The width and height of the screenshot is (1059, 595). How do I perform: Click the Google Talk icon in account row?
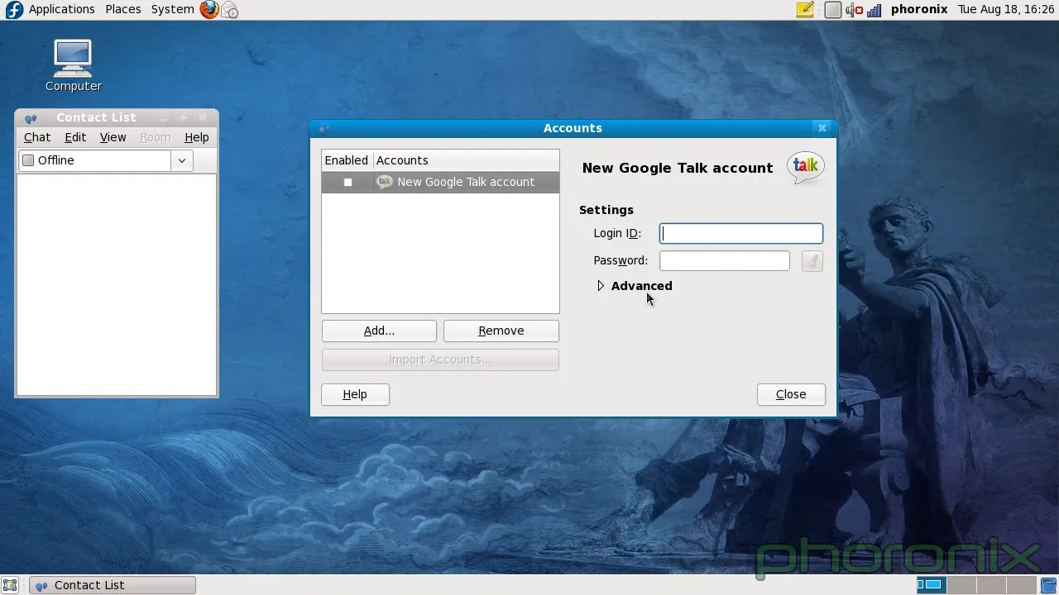click(x=384, y=182)
